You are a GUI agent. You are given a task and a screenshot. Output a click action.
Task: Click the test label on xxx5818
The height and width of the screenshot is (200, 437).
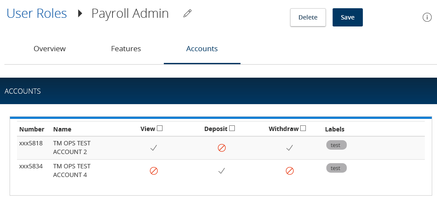336,145
